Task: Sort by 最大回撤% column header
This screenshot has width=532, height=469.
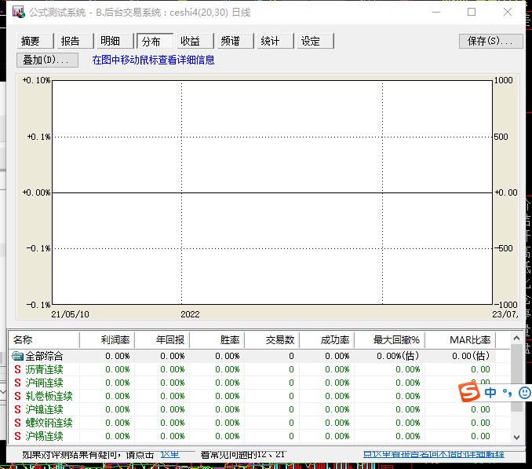Action: pos(389,339)
